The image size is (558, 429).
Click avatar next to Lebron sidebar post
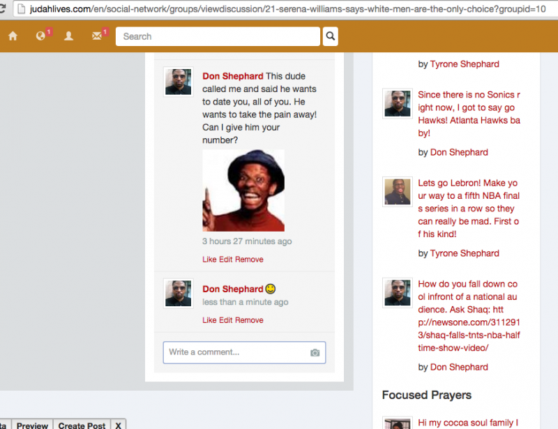(x=398, y=192)
